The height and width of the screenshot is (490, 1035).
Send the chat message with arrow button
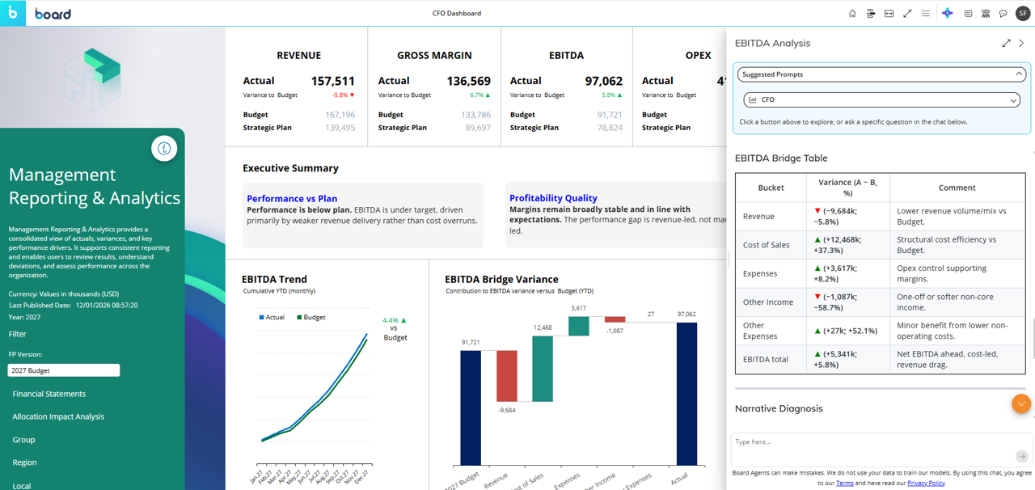1021,456
